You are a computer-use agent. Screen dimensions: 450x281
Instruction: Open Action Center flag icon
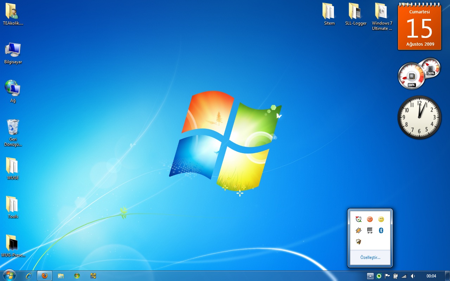tap(387, 276)
